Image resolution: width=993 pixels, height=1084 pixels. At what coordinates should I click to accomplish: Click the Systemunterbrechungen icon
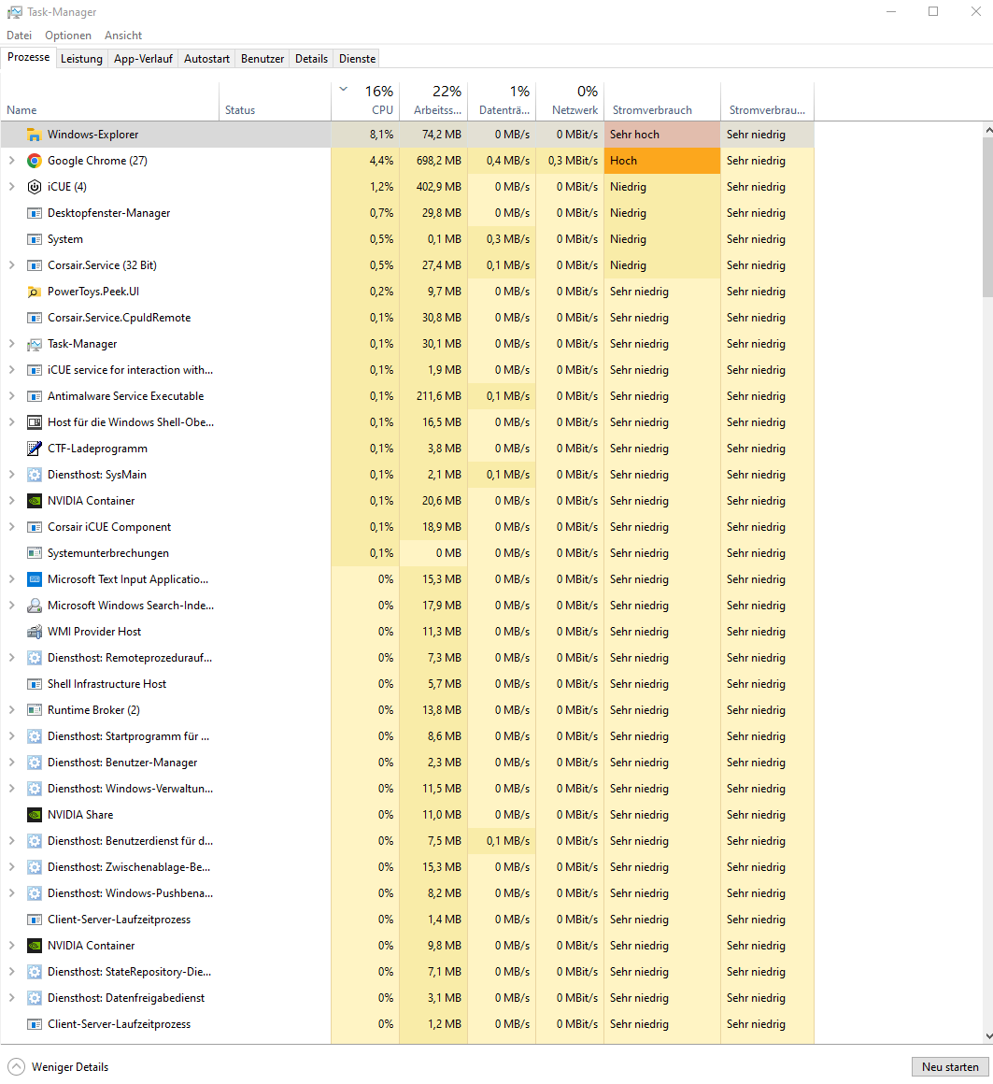coord(34,553)
